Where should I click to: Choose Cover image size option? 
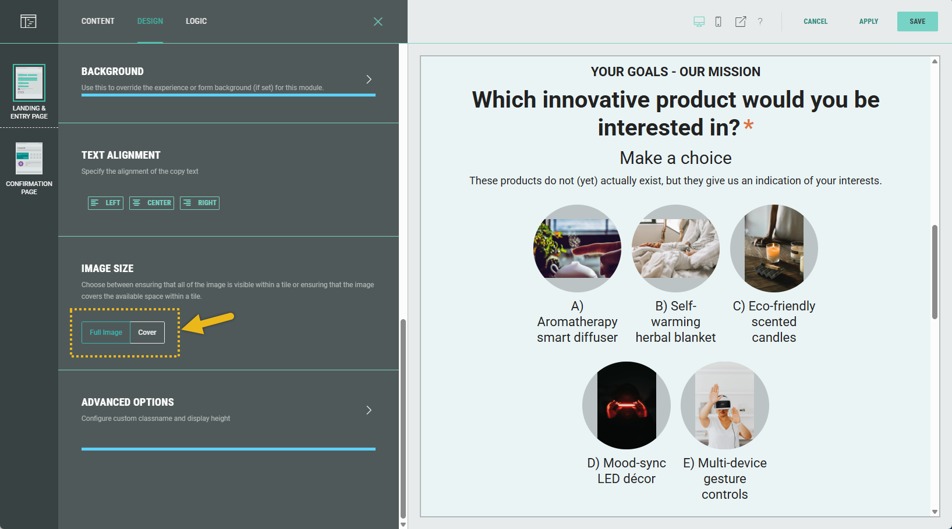coord(147,333)
